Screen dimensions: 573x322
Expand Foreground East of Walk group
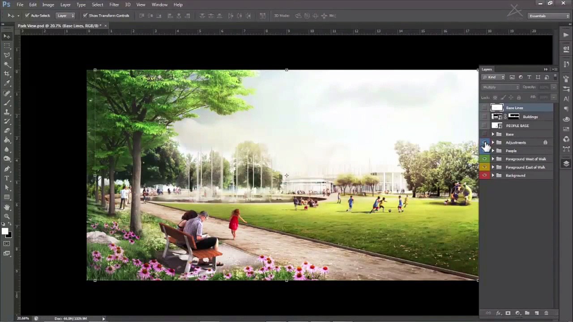point(493,167)
